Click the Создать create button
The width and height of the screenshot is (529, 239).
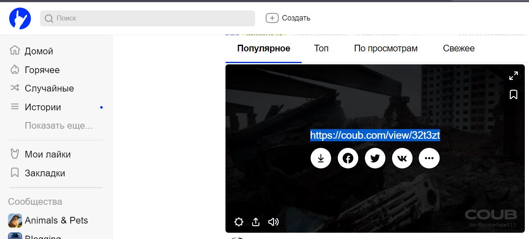288,18
